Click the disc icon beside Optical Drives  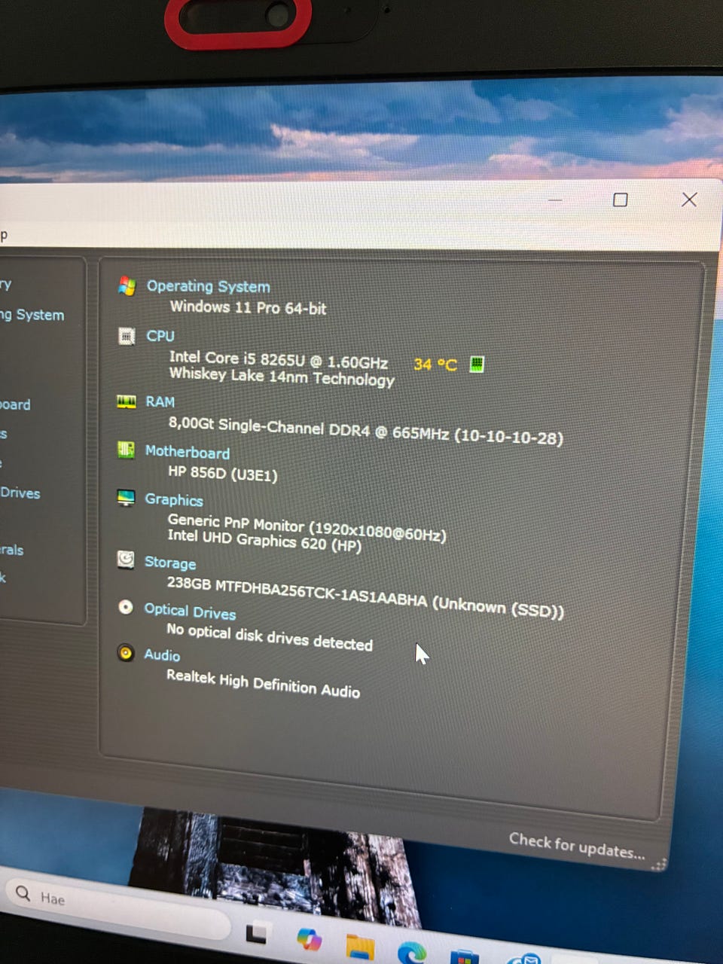click(x=126, y=607)
